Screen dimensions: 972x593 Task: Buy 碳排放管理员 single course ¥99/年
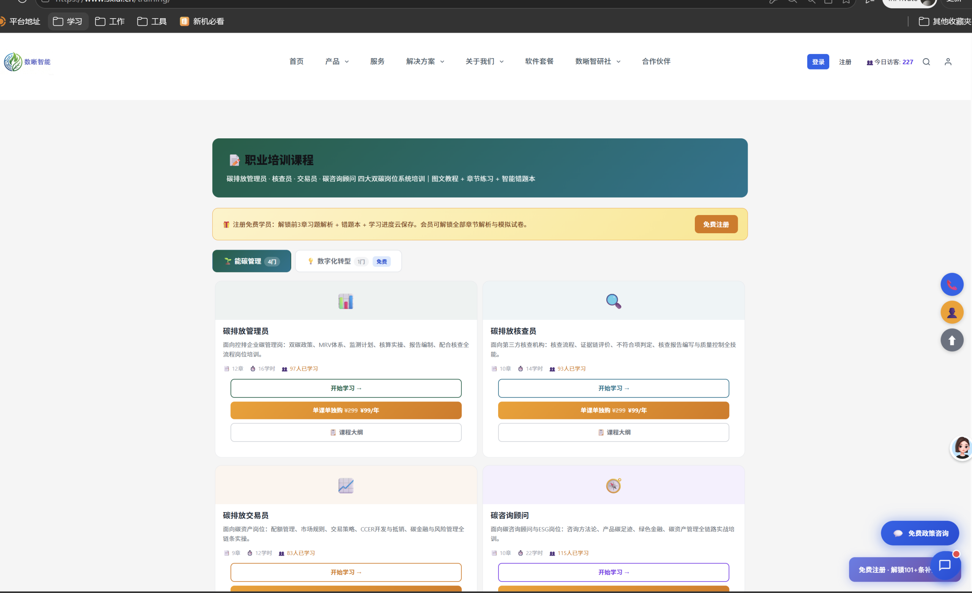coord(346,410)
